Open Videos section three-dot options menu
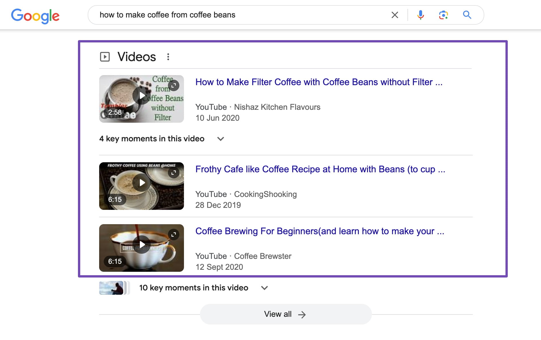 click(168, 57)
